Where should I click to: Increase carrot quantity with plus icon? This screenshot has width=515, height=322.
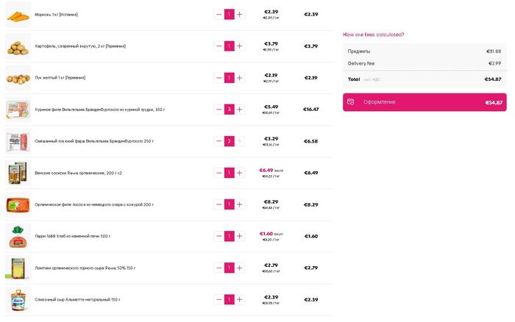click(x=239, y=15)
